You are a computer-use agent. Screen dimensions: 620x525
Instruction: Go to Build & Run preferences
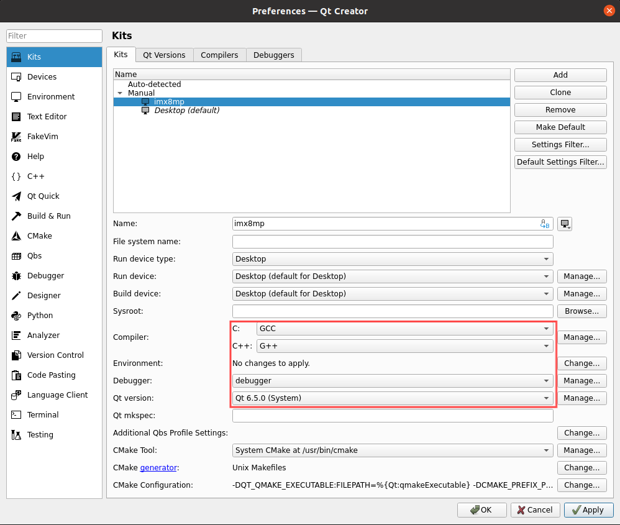[54, 216]
